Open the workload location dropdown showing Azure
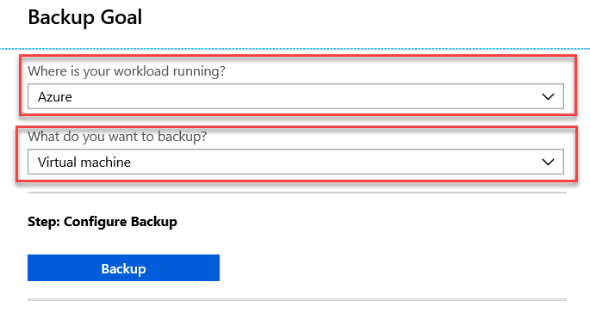Image resolution: width=590 pixels, height=325 pixels. click(295, 96)
